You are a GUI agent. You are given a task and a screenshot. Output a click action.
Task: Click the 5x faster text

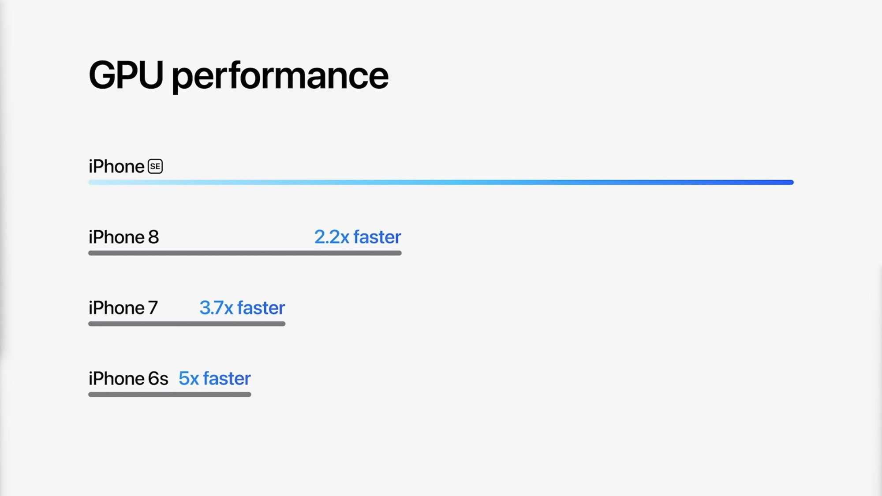tap(214, 378)
